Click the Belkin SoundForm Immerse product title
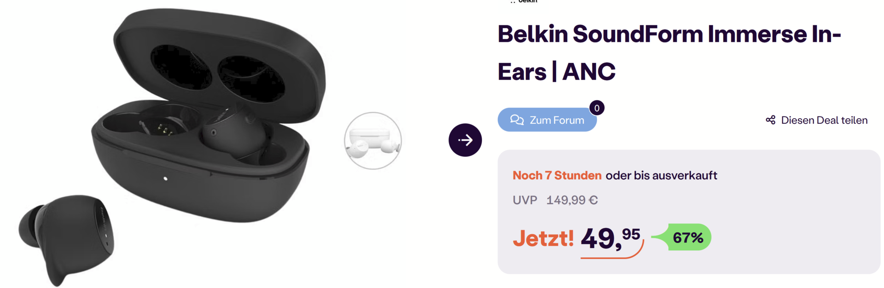Image resolution: width=884 pixels, height=288 pixels. [x=669, y=52]
